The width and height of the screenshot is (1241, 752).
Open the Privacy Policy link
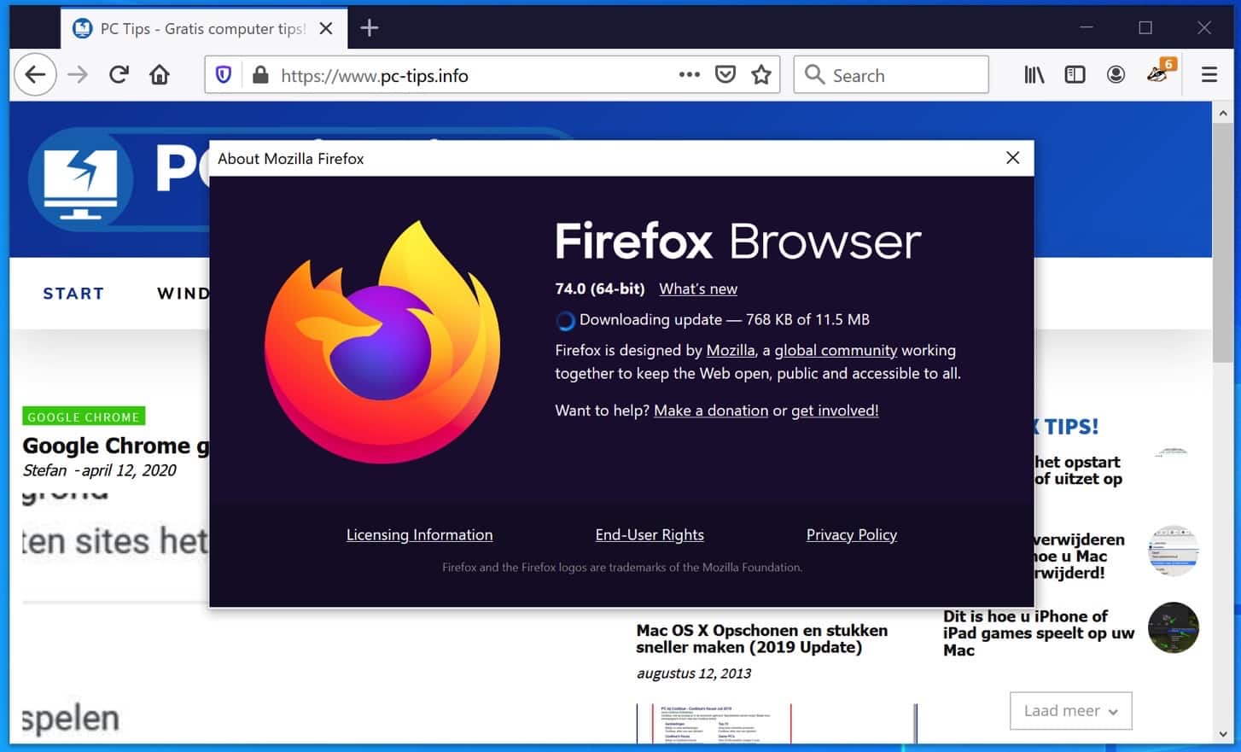pyautogui.click(x=852, y=534)
